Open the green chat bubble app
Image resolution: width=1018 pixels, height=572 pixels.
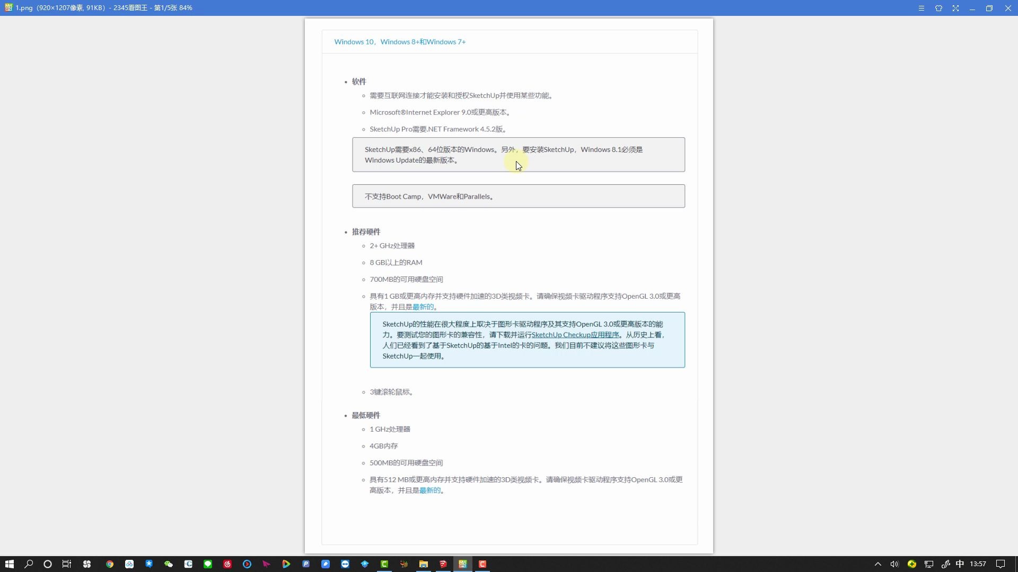208,564
